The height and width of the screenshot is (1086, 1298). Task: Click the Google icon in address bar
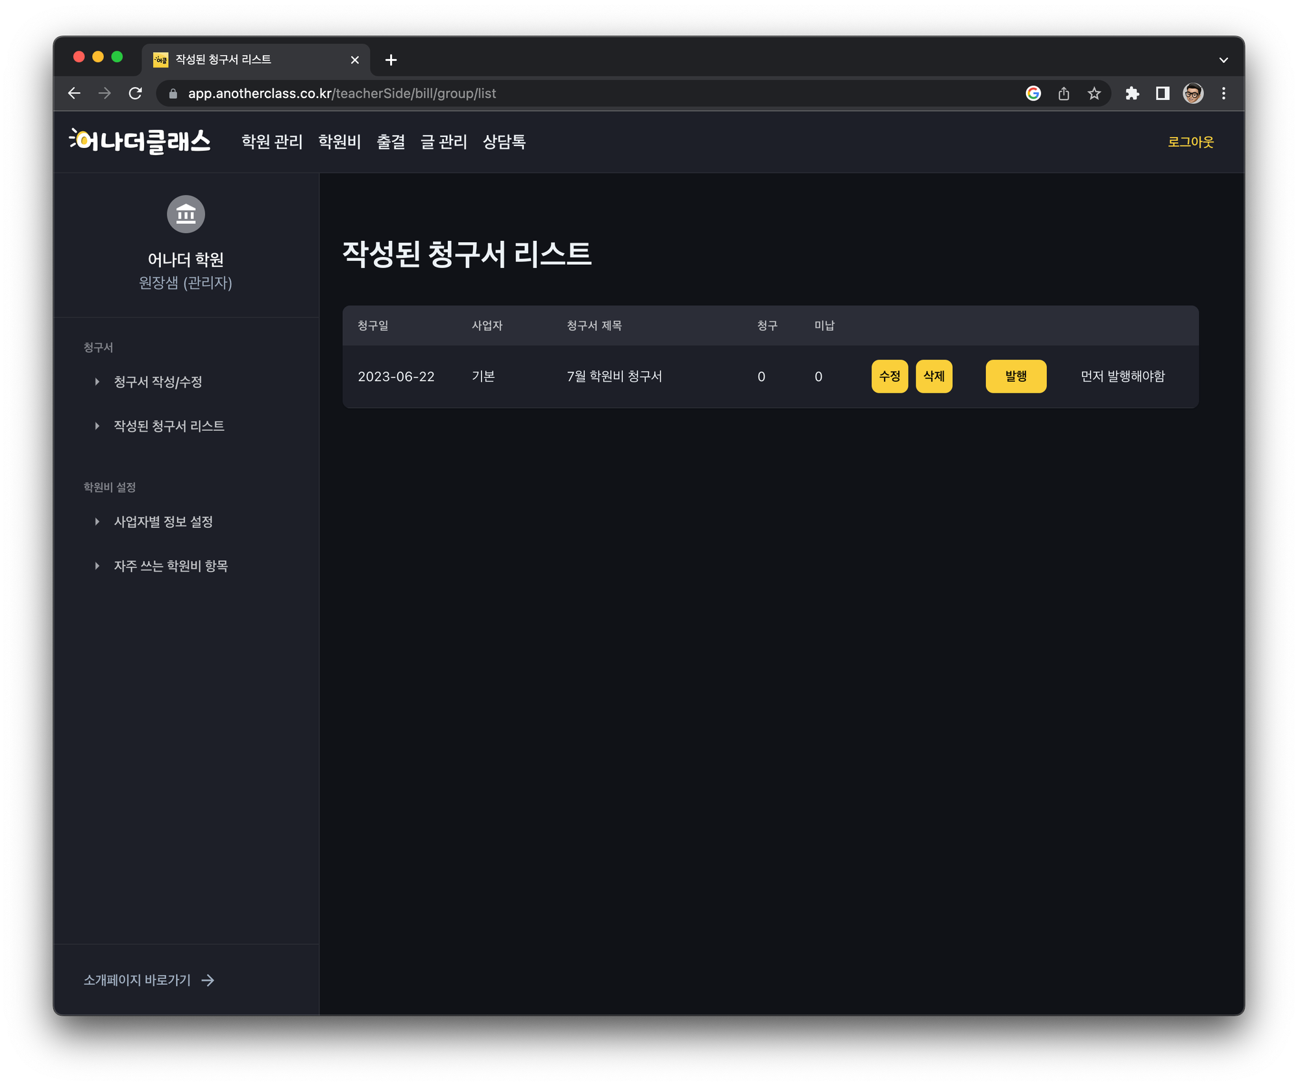coord(1033,93)
